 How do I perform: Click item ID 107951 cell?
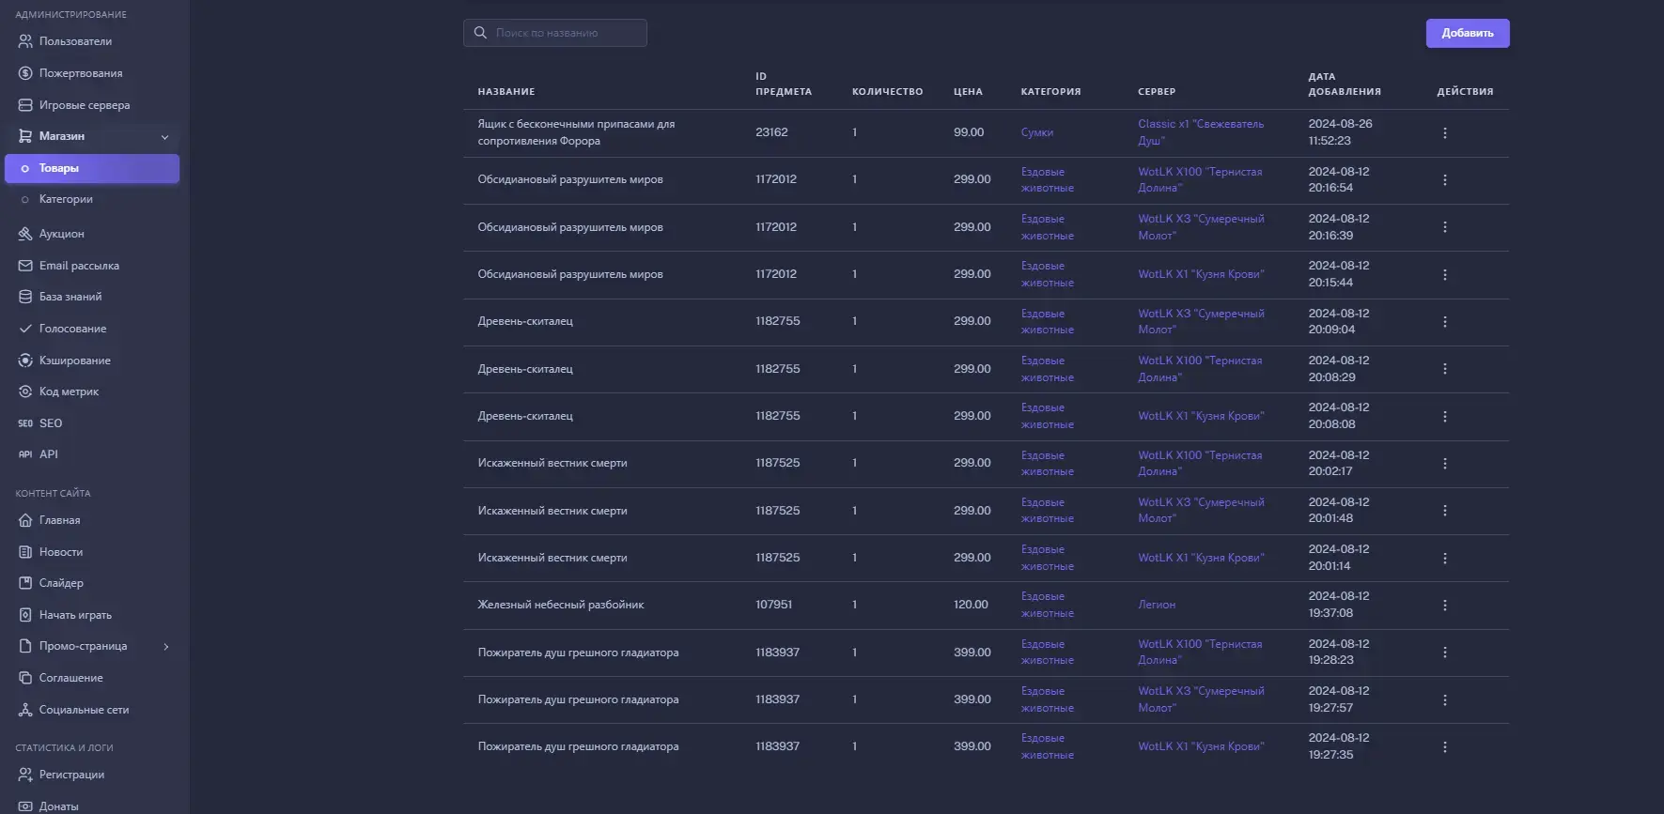pos(773,605)
